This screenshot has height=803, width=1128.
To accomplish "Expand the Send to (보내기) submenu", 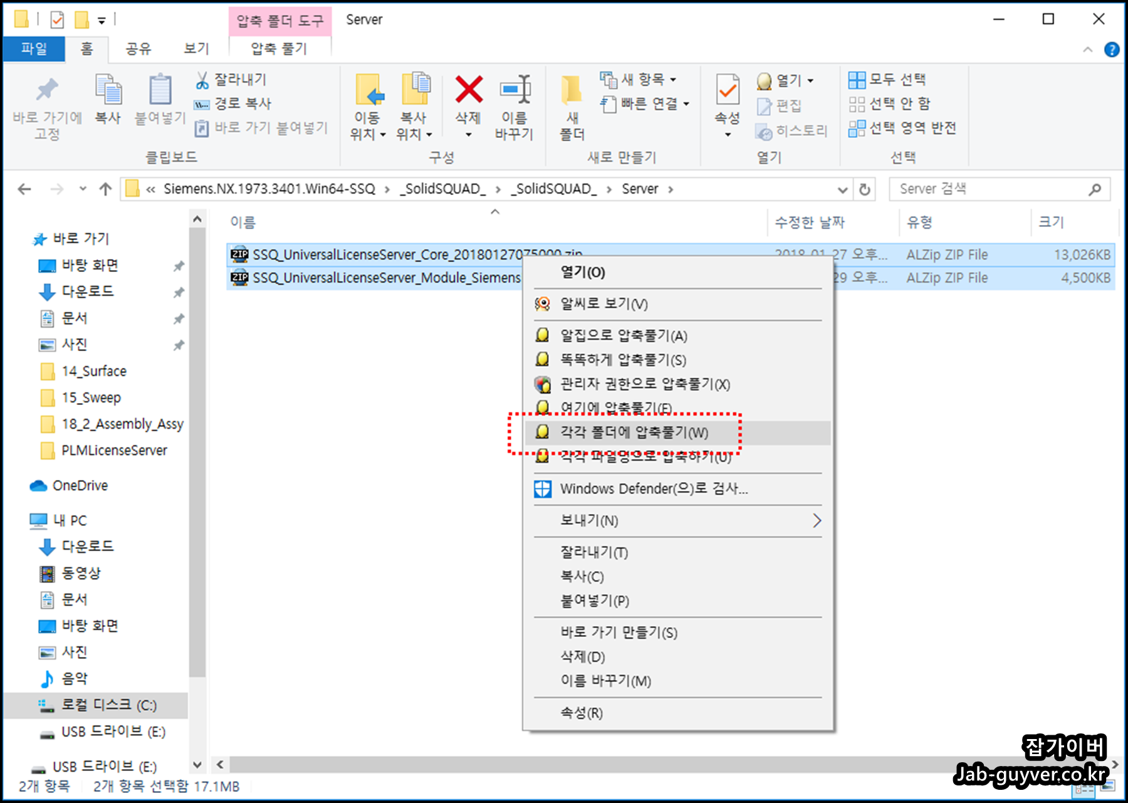I will point(678,521).
